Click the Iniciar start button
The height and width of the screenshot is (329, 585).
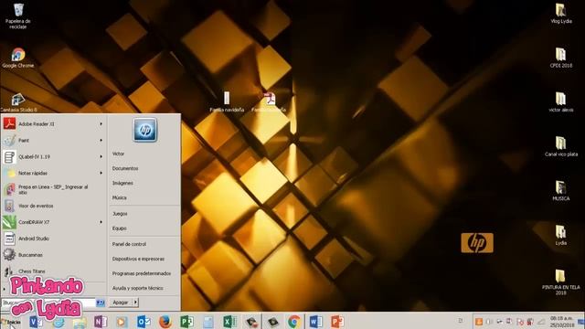(x=10, y=323)
